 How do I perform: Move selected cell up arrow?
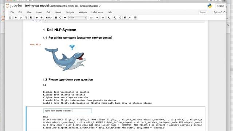37,17
